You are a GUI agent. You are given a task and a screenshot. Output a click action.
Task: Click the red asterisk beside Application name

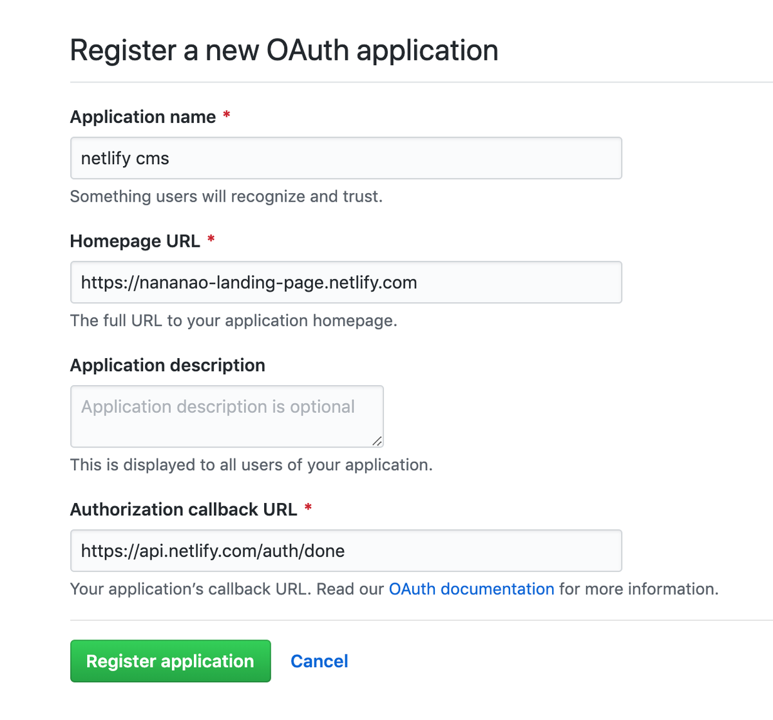[x=227, y=116]
